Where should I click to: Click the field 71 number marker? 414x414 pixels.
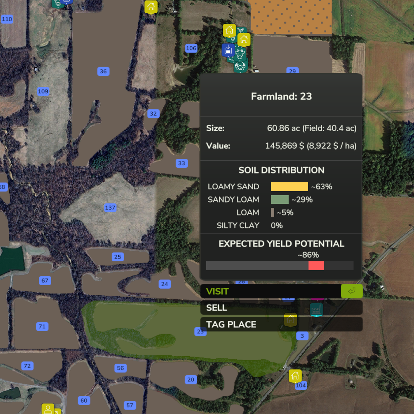coord(42,327)
